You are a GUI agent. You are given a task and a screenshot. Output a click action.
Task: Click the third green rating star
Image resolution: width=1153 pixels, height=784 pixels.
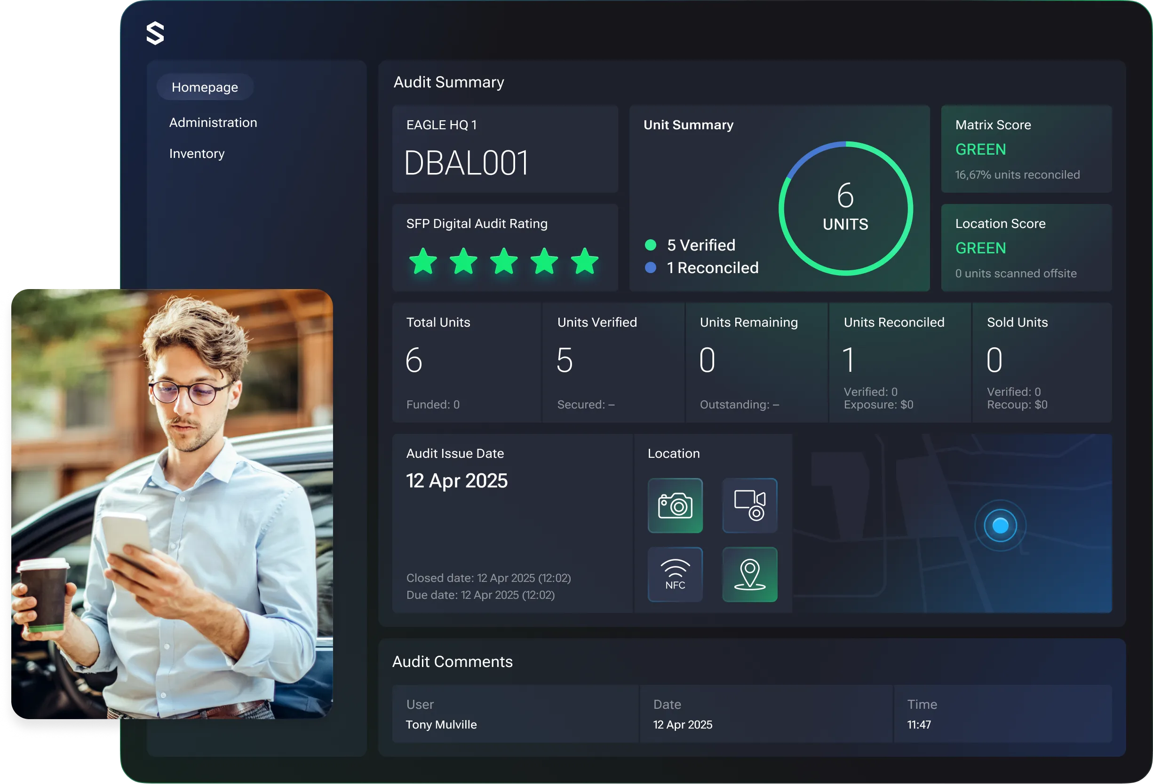tap(503, 261)
